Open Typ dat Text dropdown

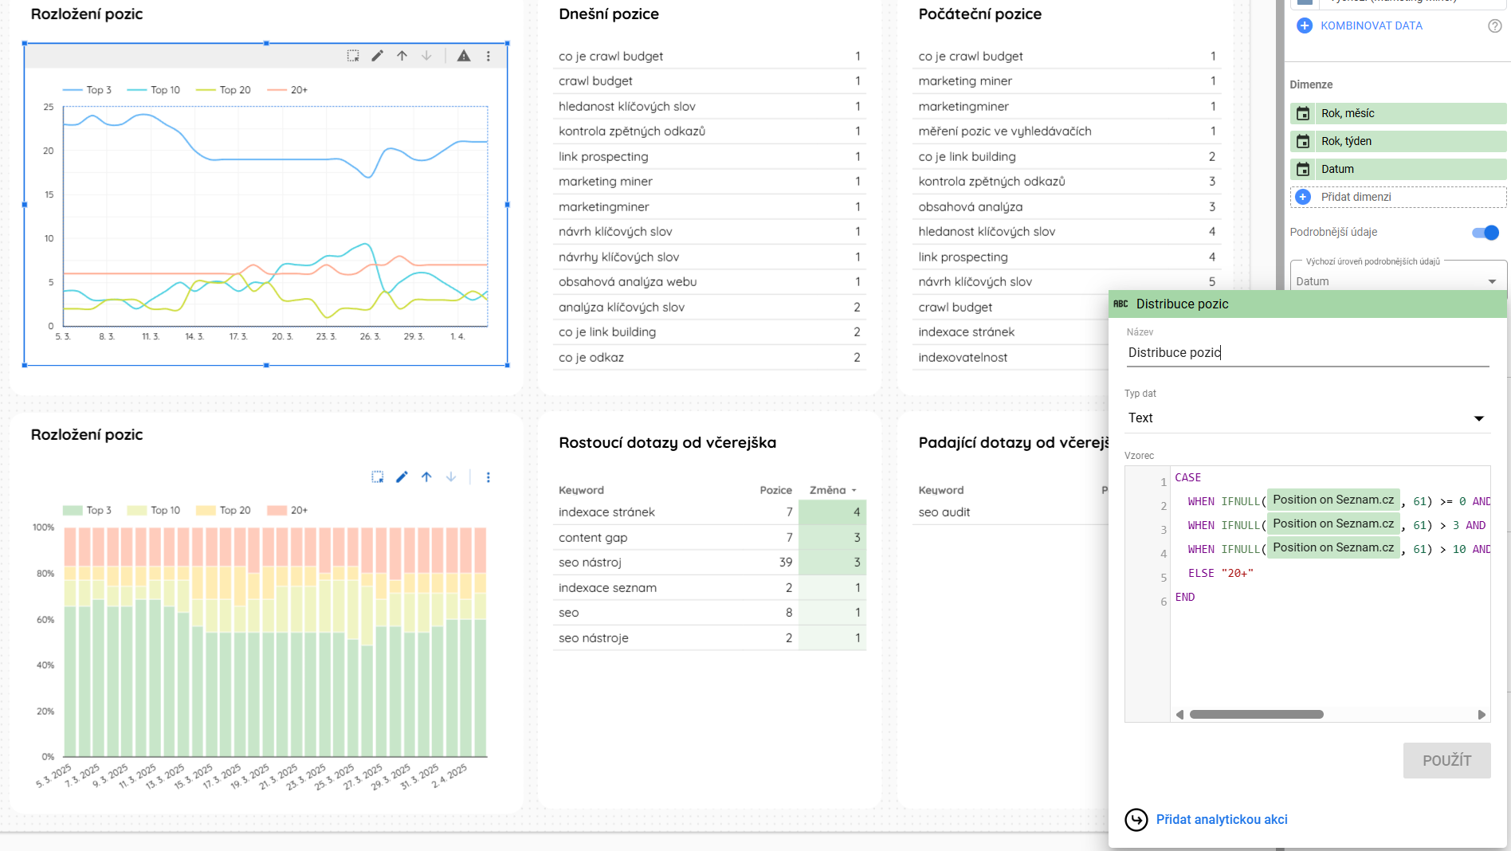point(1307,418)
